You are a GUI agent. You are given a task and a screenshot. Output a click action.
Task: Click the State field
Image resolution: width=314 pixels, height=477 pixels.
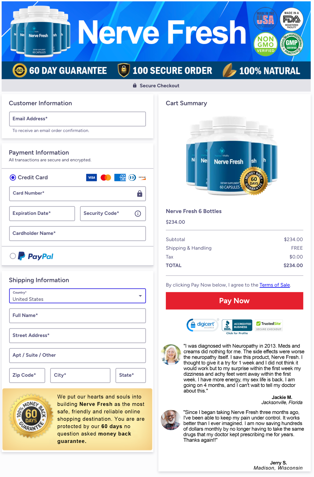(x=131, y=375)
